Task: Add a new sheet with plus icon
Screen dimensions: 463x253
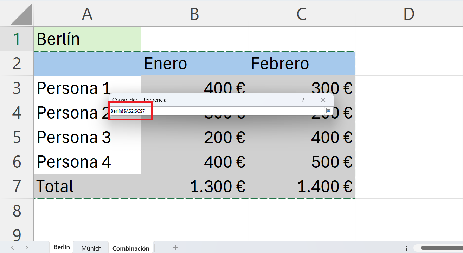Action: 175,248
